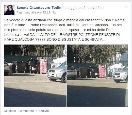Image resolution: width=132 pixels, height=115 pixels.
Task: Open the '2 nuove foto' album link
Action: (x=93, y=8)
